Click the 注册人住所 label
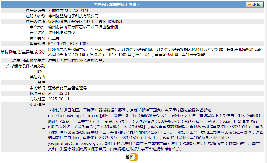The image size is (267, 163). (x=36, y=22)
